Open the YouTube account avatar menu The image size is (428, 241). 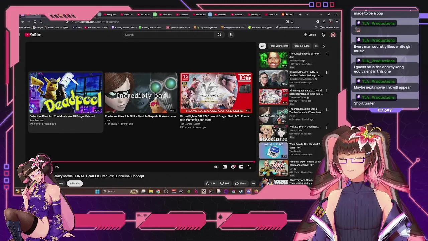tap(333, 35)
